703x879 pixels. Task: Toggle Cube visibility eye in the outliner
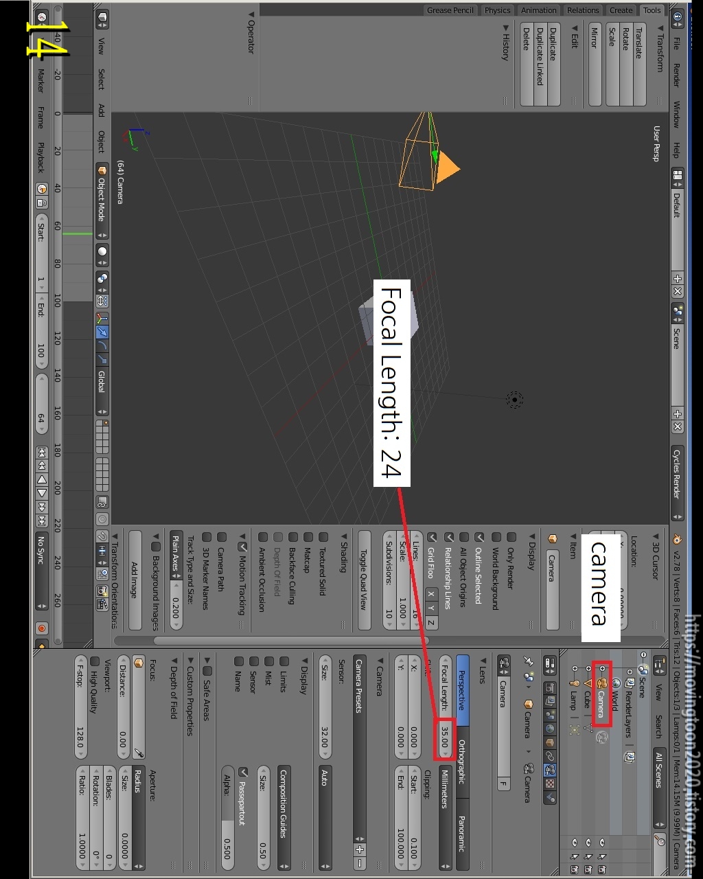pyautogui.click(x=588, y=842)
